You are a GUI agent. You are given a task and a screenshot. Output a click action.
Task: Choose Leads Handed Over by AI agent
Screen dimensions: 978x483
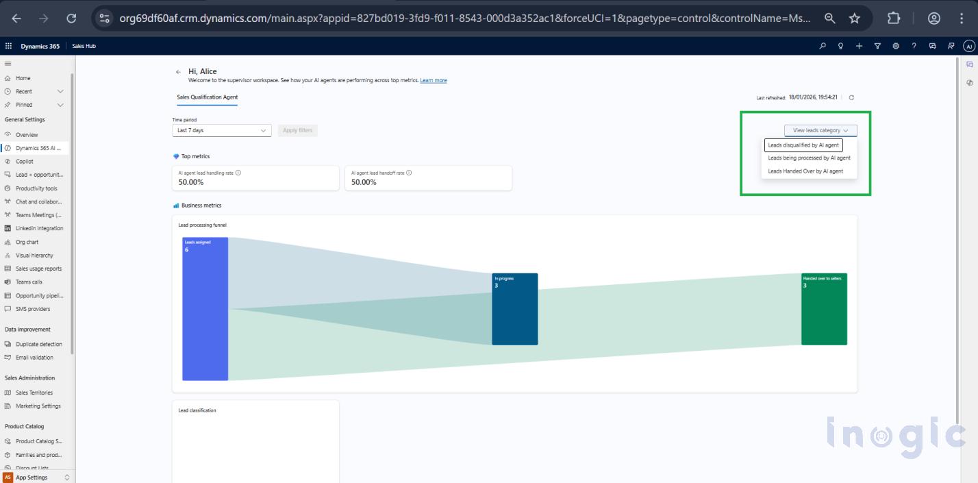click(x=805, y=171)
